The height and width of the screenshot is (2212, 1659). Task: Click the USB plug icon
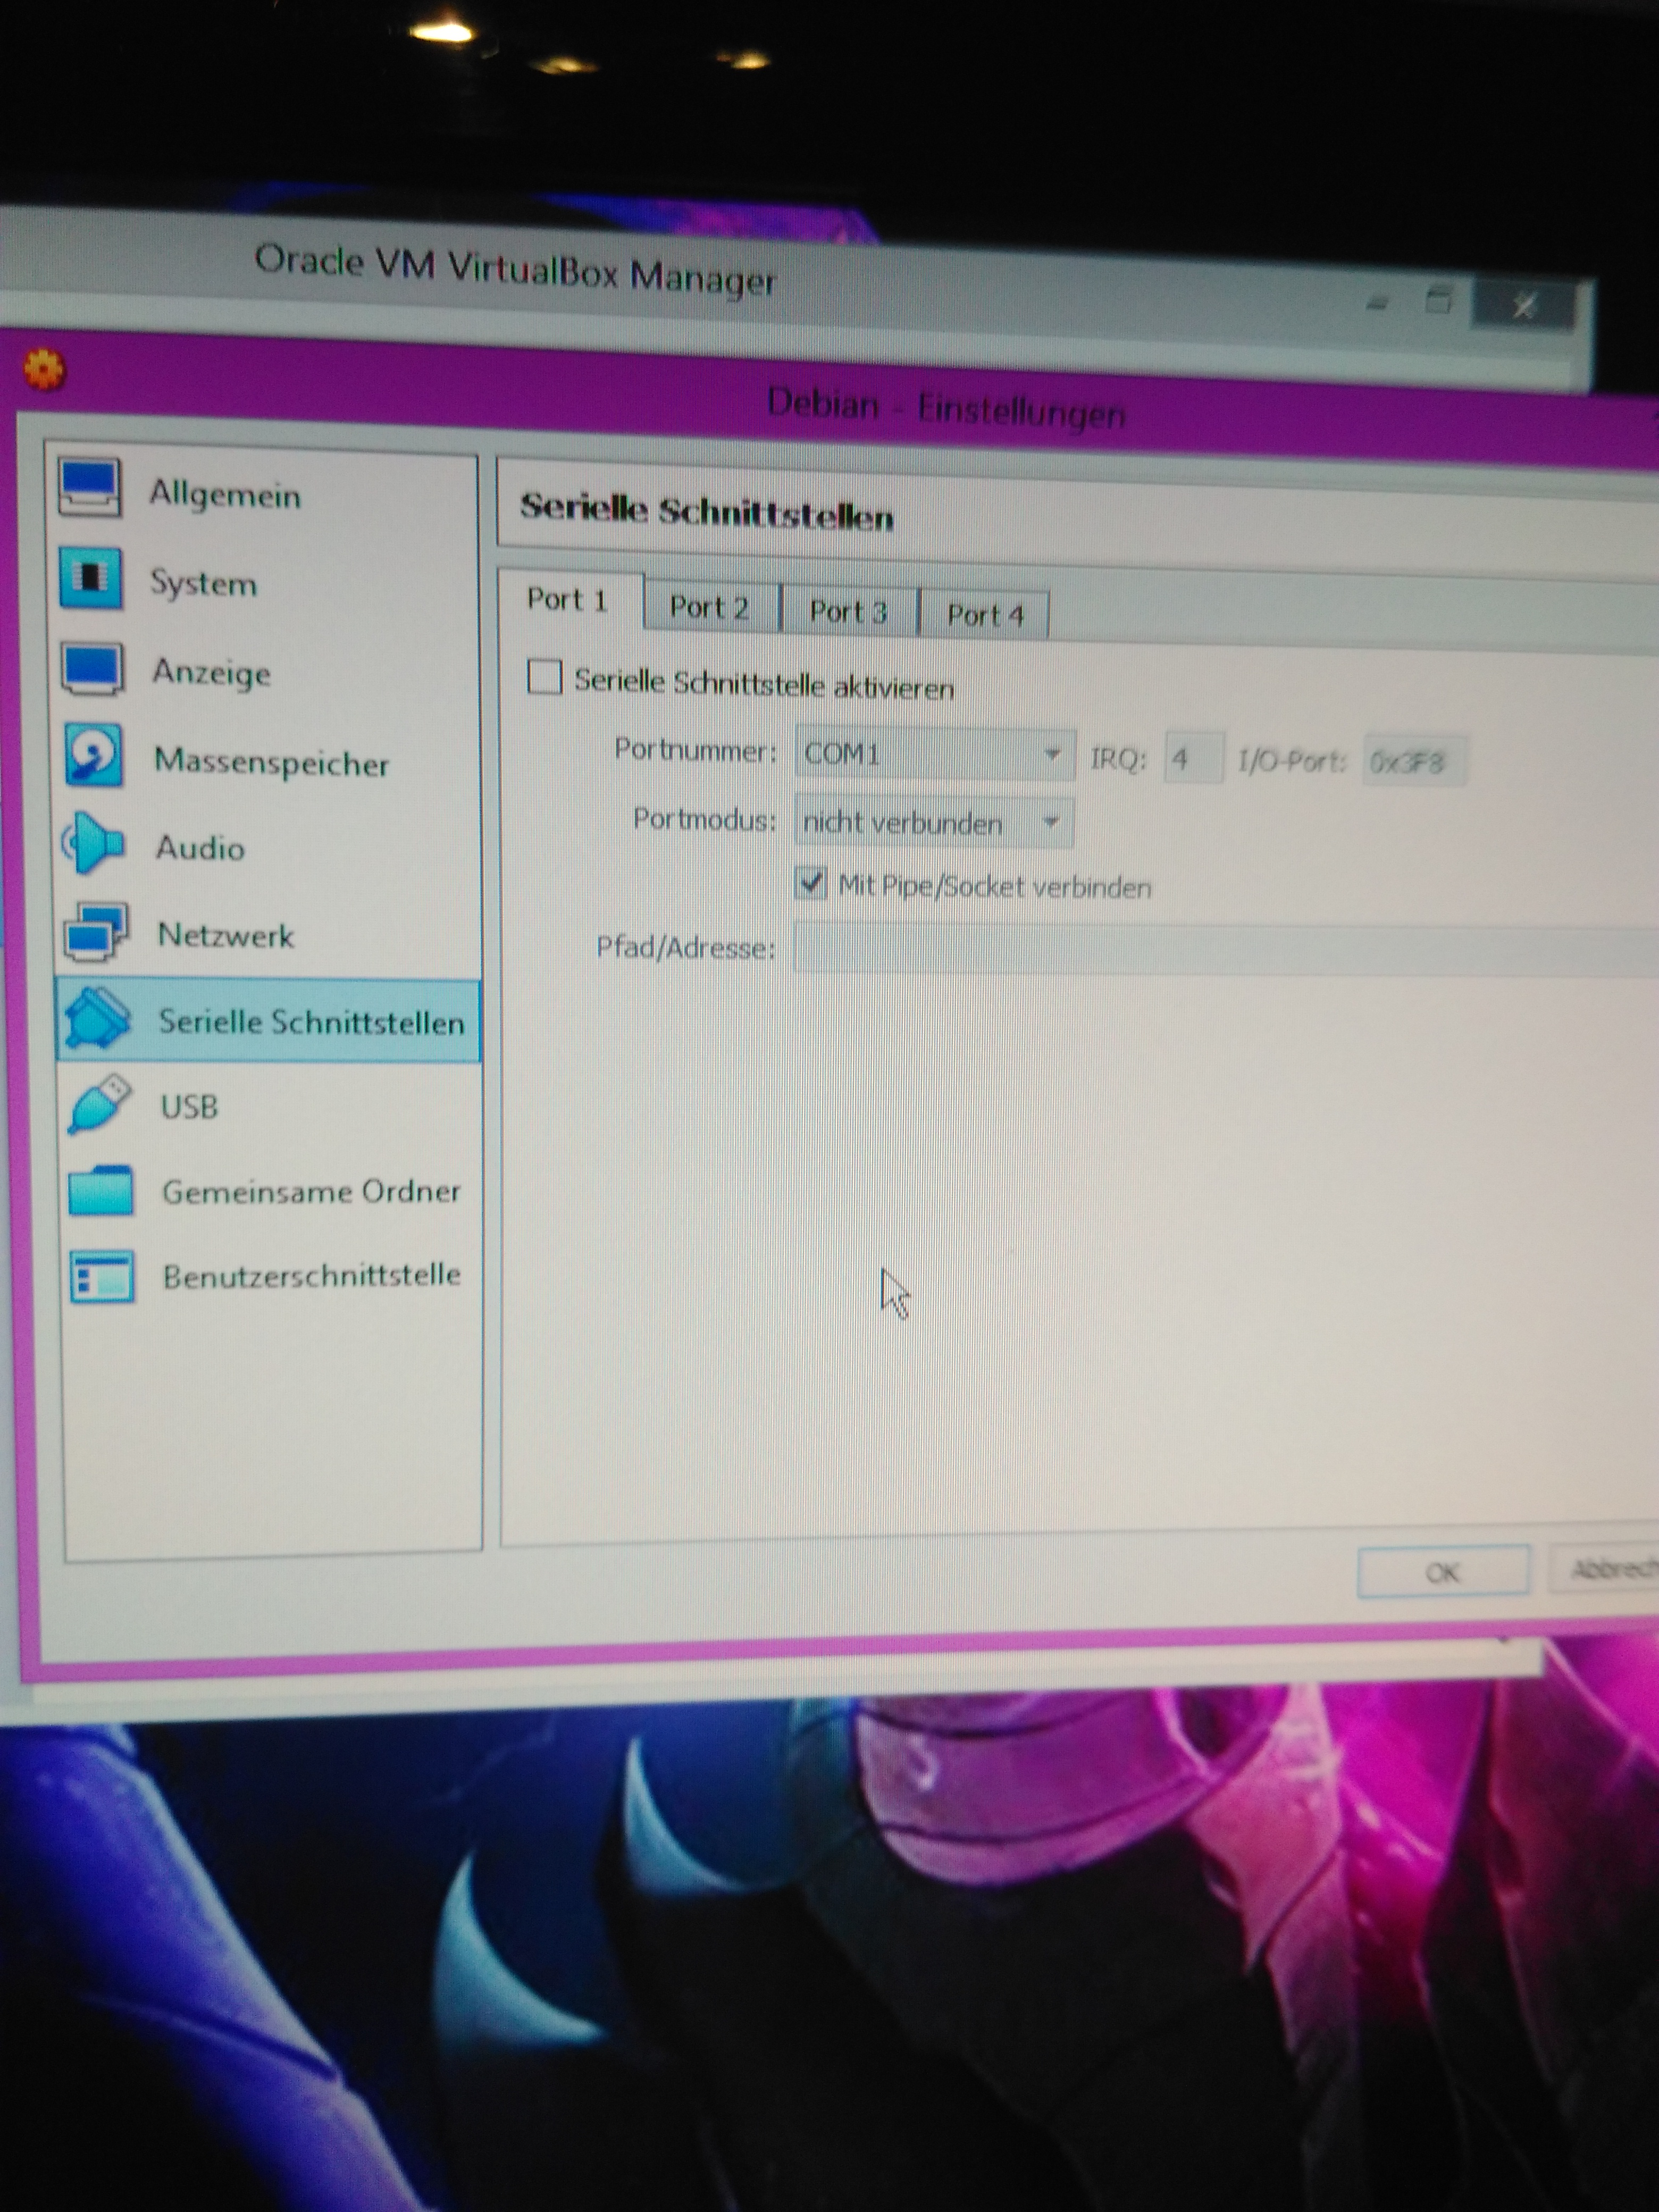tap(99, 1103)
